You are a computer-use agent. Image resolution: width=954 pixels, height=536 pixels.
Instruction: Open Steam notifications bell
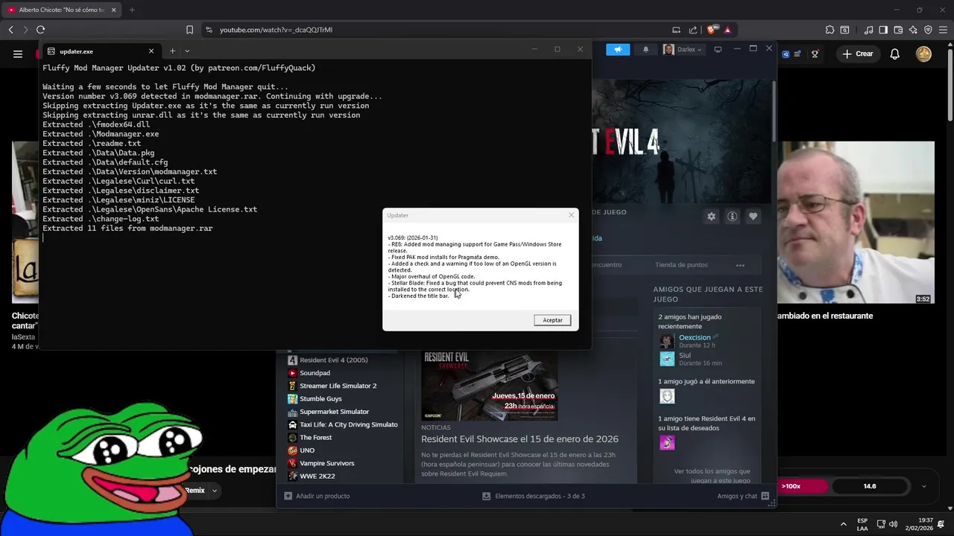pyautogui.click(x=645, y=49)
